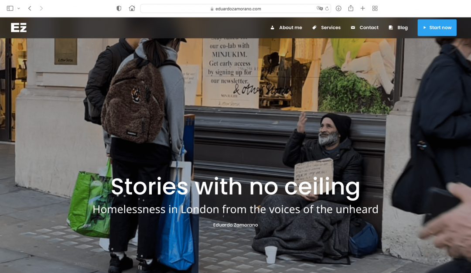Open the home page icon
The image size is (471, 273).
132,8
